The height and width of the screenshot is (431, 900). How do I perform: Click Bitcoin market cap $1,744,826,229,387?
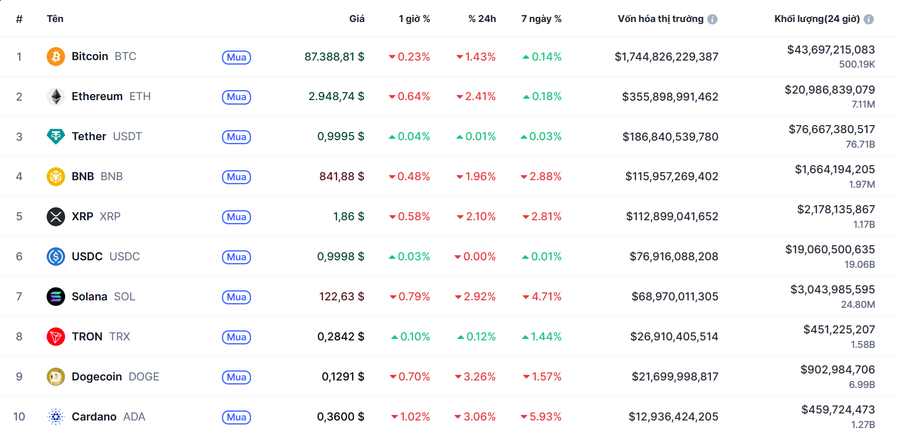pyautogui.click(x=666, y=57)
